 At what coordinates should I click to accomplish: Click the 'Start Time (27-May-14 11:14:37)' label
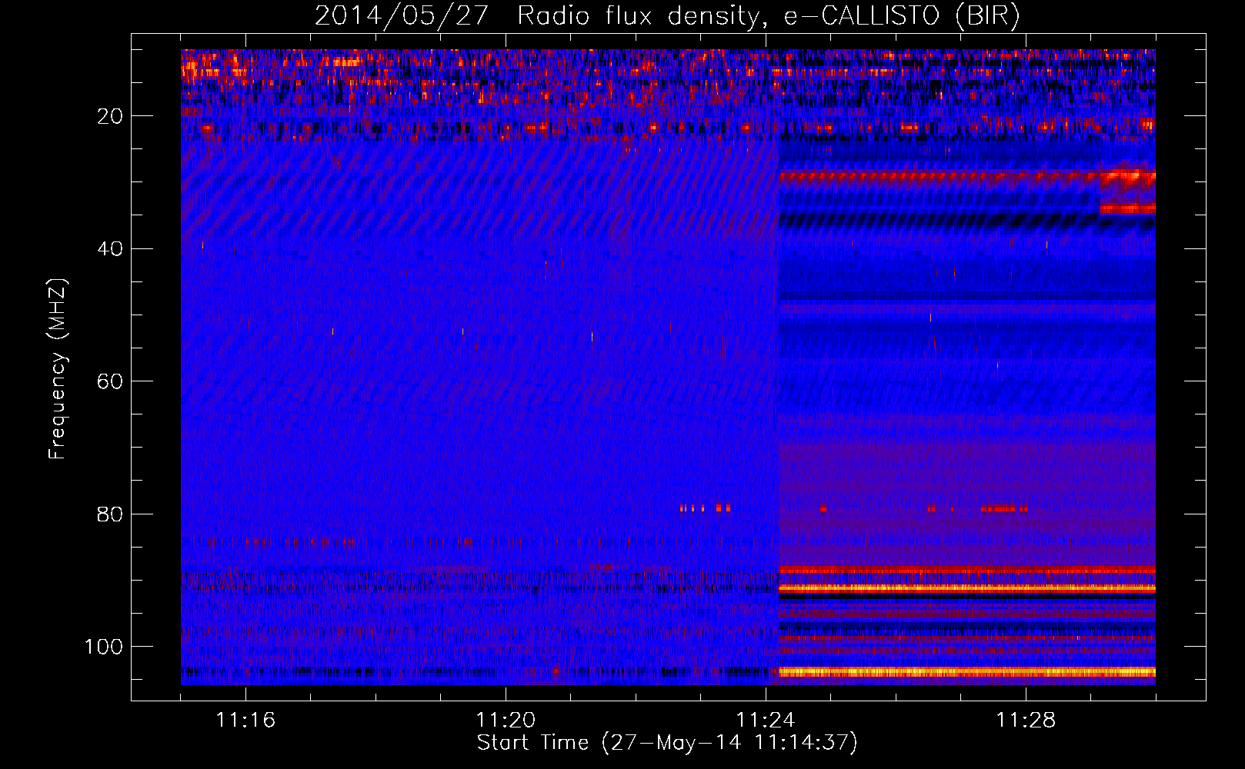point(667,743)
